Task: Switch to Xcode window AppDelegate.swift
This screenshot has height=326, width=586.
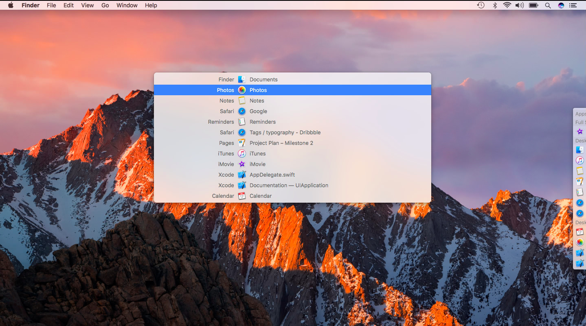Action: (x=292, y=175)
